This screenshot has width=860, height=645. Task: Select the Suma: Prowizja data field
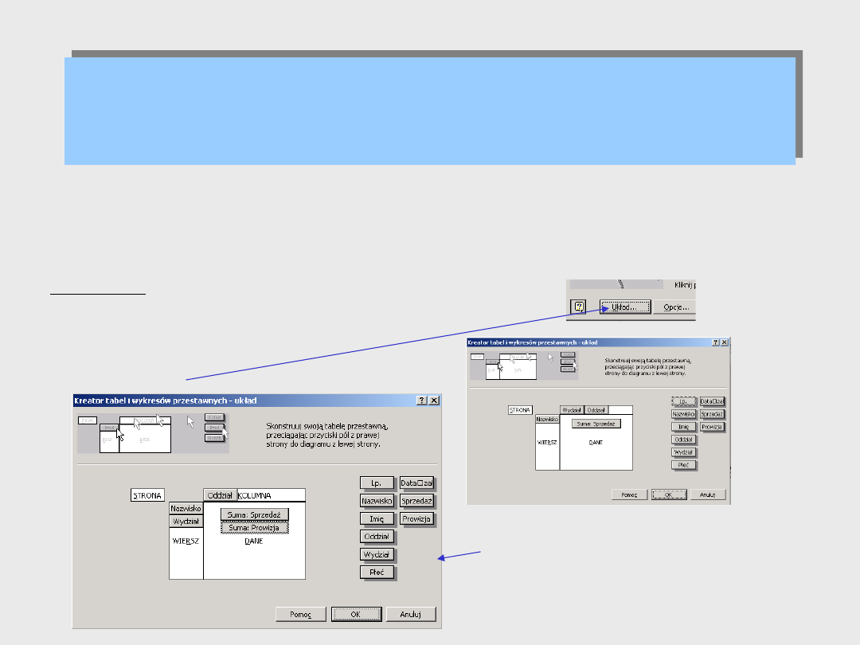coord(254,527)
